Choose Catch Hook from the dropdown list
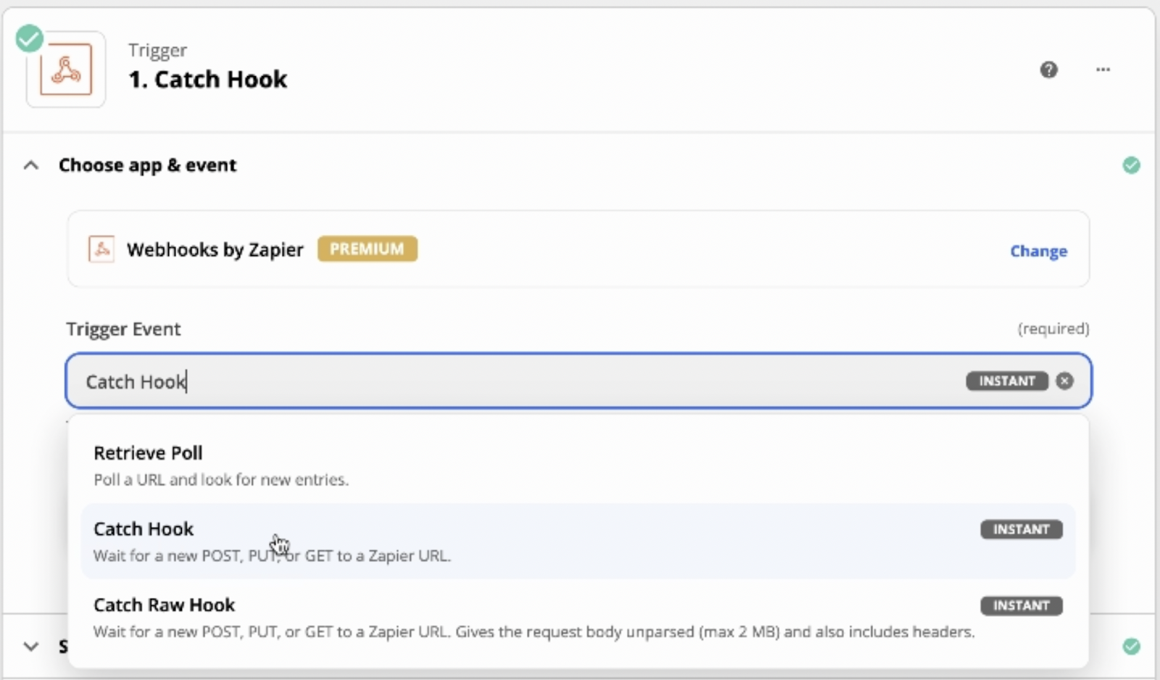The image size is (1160, 680). [x=144, y=529]
